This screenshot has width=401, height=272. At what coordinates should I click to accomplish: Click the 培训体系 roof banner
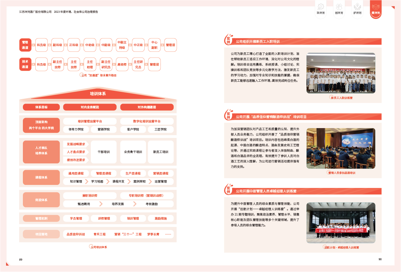point(98,94)
